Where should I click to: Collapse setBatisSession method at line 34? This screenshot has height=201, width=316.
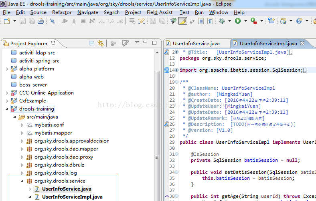click(x=177, y=172)
